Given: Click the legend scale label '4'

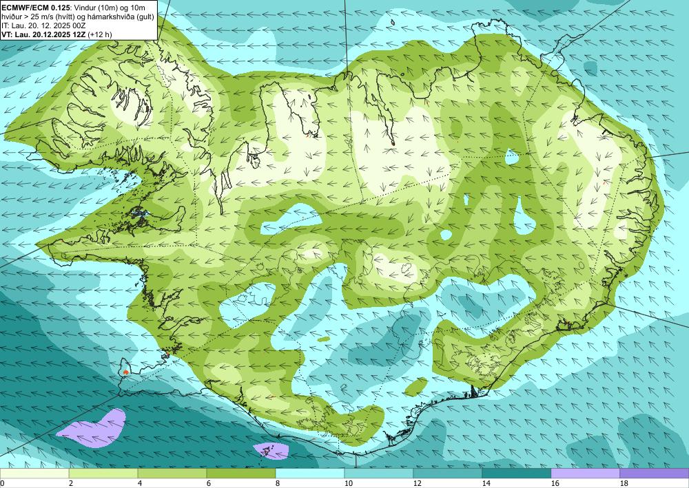Looking at the screenshot, I should tap(140, 484).
